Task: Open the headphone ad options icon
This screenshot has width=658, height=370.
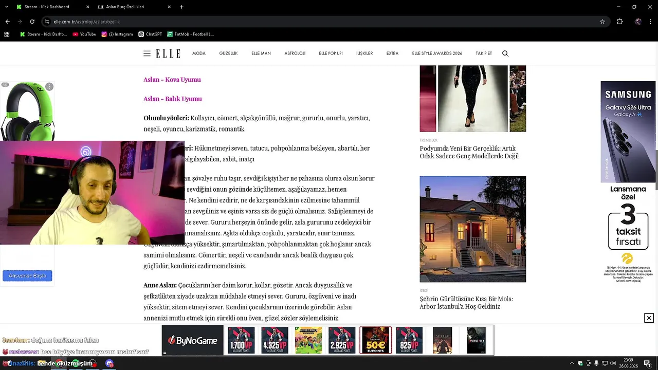Action: point(49,87)
